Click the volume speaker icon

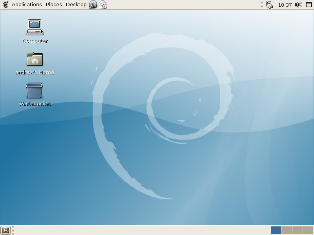click(x=298, y=5)
